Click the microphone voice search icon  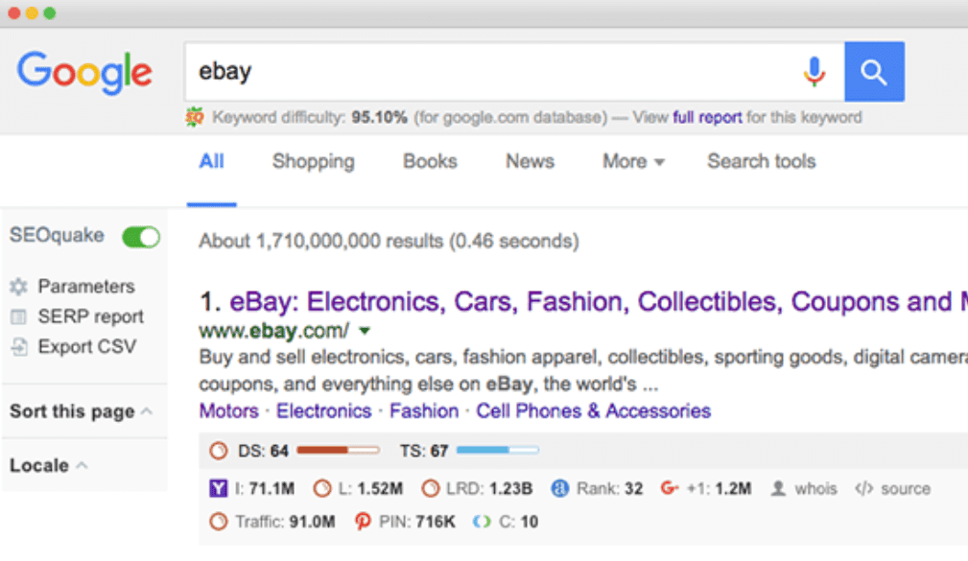click(x=814, y=72)
